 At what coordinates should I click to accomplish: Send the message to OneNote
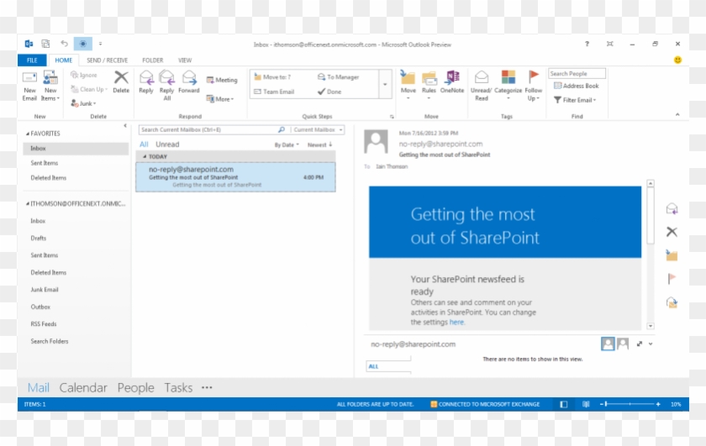(452, 82)
